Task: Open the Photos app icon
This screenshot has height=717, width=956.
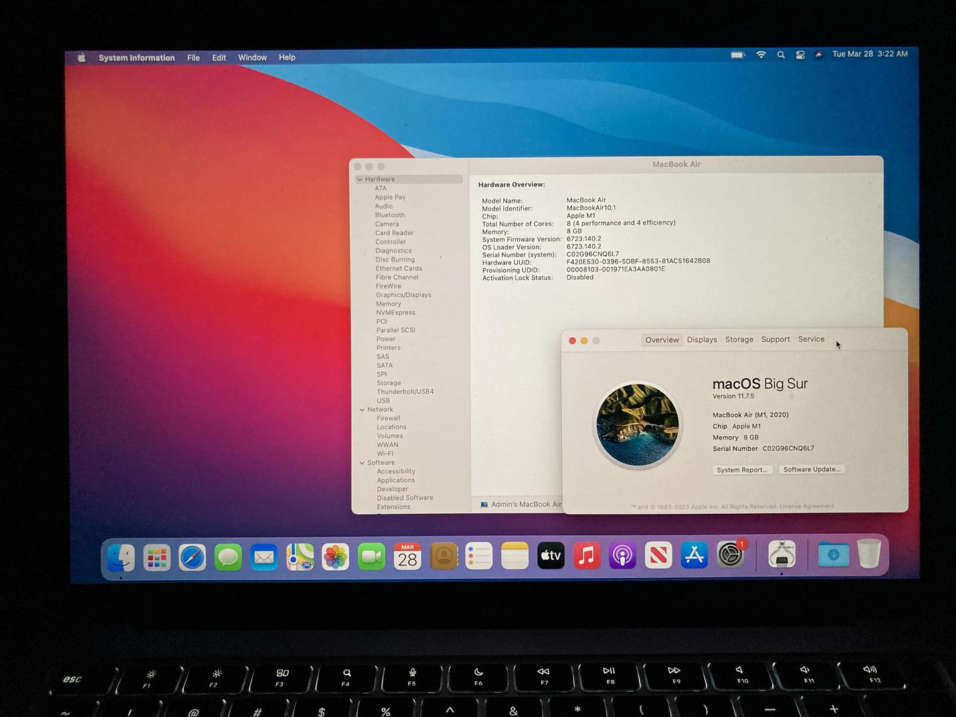Action: tap(335, 557)
